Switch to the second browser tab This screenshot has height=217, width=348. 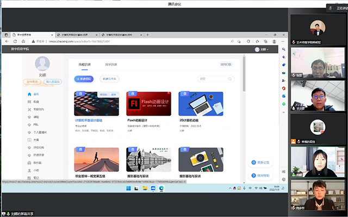pyautogui.click(x=77, y=35)
